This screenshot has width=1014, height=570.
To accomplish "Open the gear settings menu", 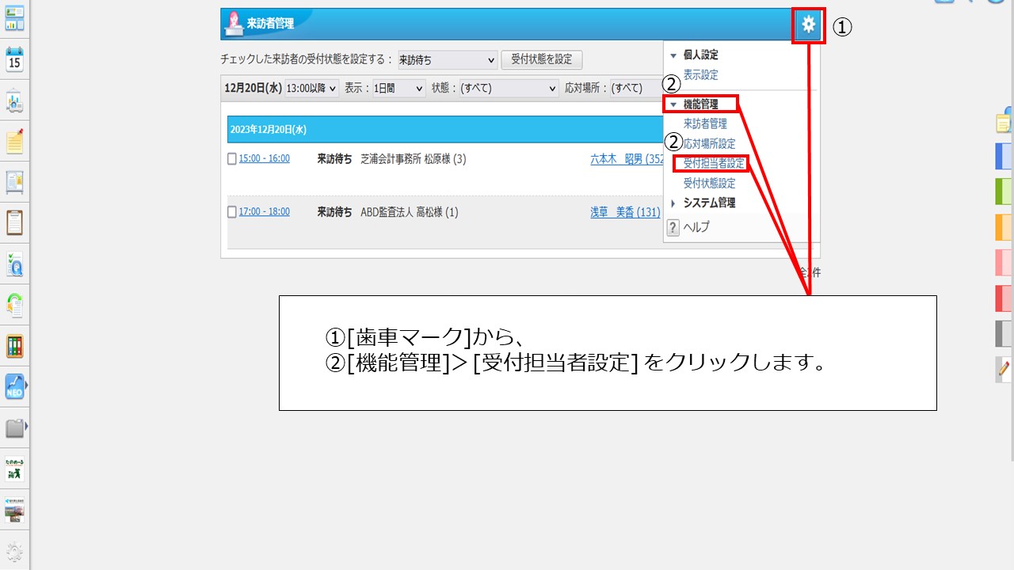I will coord(808,25).
